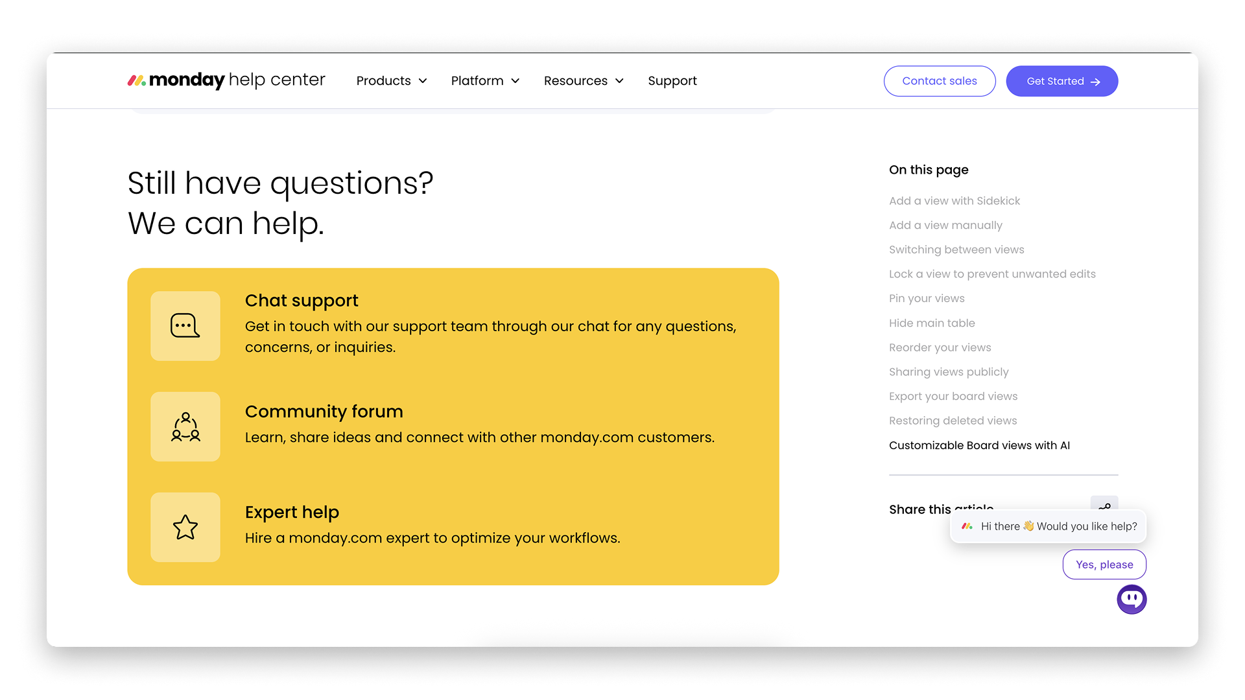This screenshot has height=700, width=1245.
Task: Jump to Restoring deleted views section
Action: [x=953, y=421]
